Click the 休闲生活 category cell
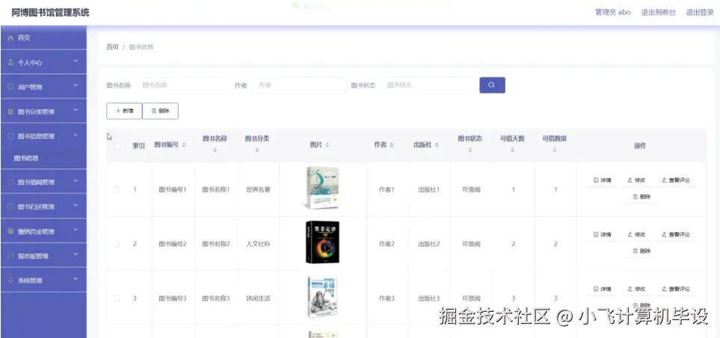 [258, 298]
